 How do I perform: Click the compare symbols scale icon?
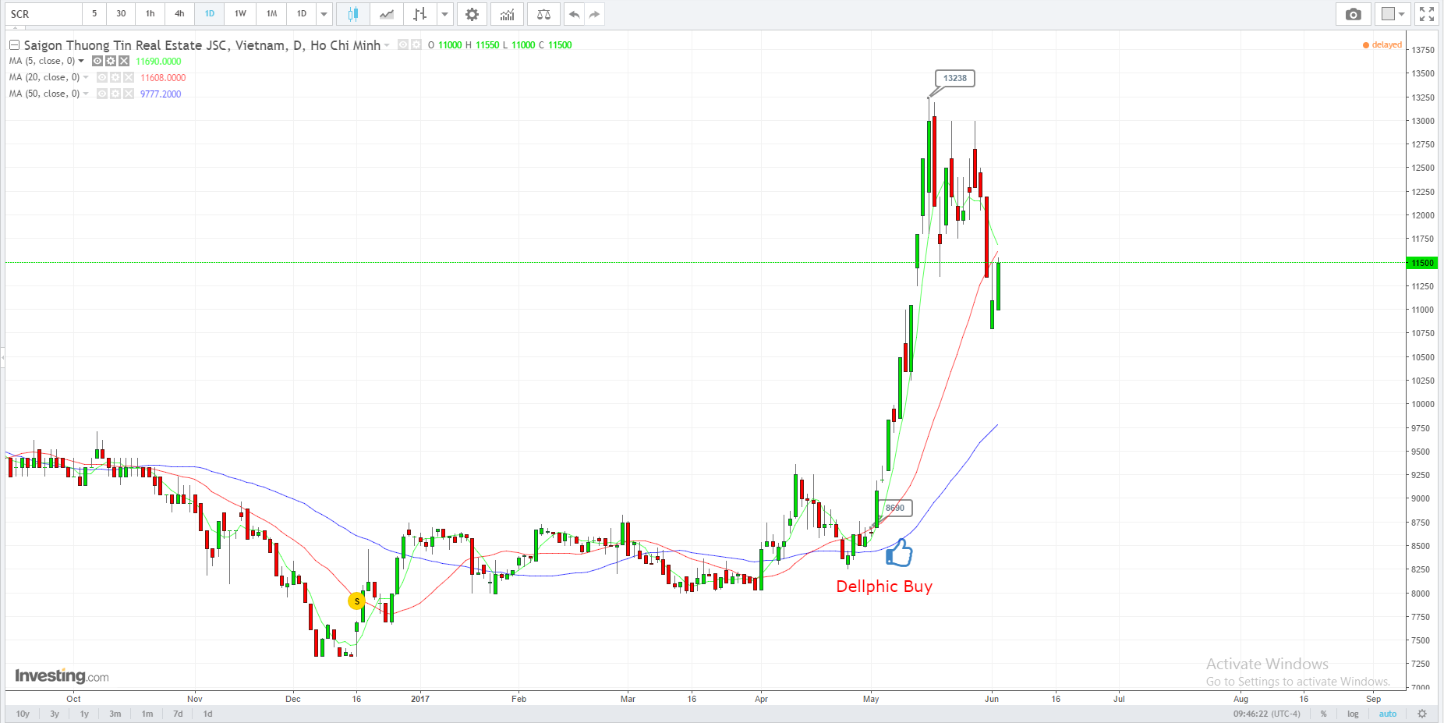(x=543, y=14)
